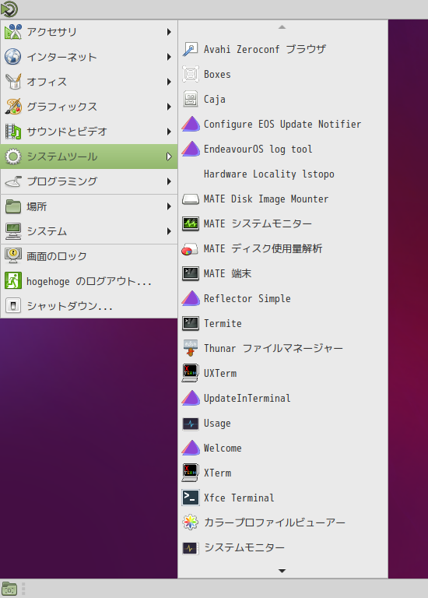Choose シャットダウン... option
Screen dimensions: 428x598
[x=89, y=306]
